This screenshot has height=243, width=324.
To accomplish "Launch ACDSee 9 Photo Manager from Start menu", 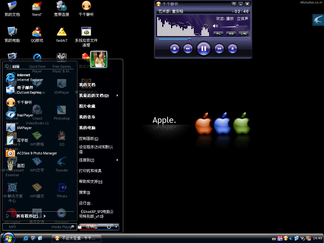I will 37,153.
